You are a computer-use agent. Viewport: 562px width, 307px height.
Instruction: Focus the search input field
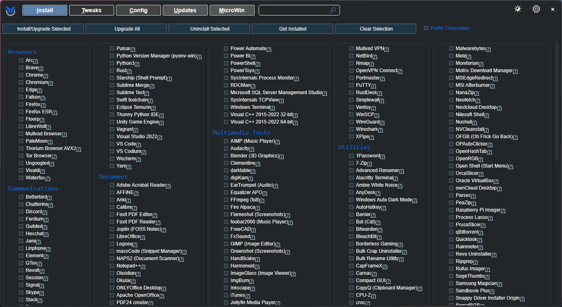click(293, 10)
